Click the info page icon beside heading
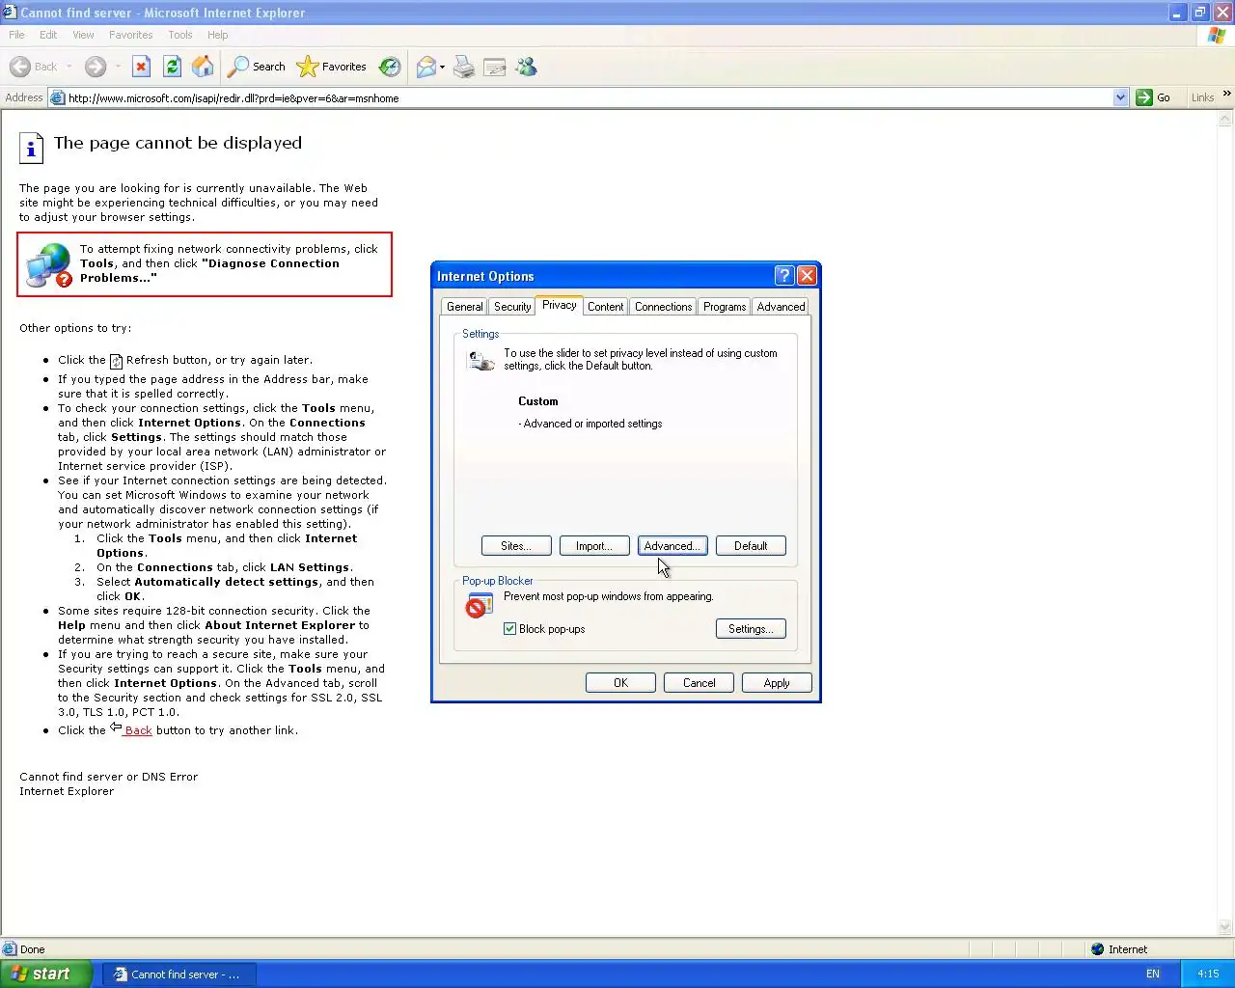 coord(31,148)
